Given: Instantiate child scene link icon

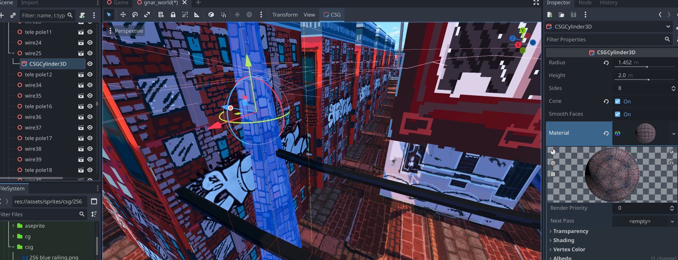Looking at the screenshot, I should tap(13, 15).
